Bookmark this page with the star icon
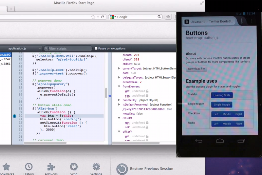This screenshot has width=262, height=175. pos(93,17)
